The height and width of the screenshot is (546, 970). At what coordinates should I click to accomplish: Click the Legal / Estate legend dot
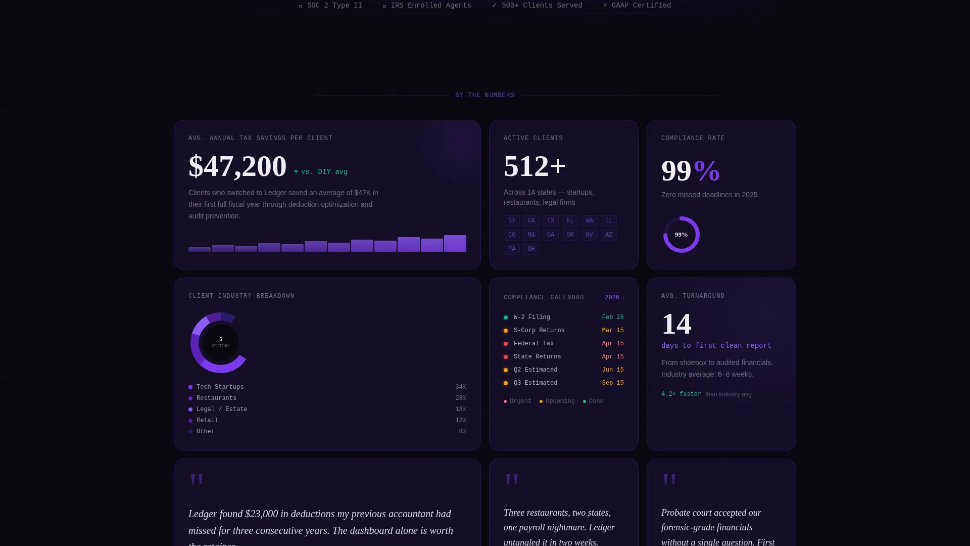tap(190, 409)
